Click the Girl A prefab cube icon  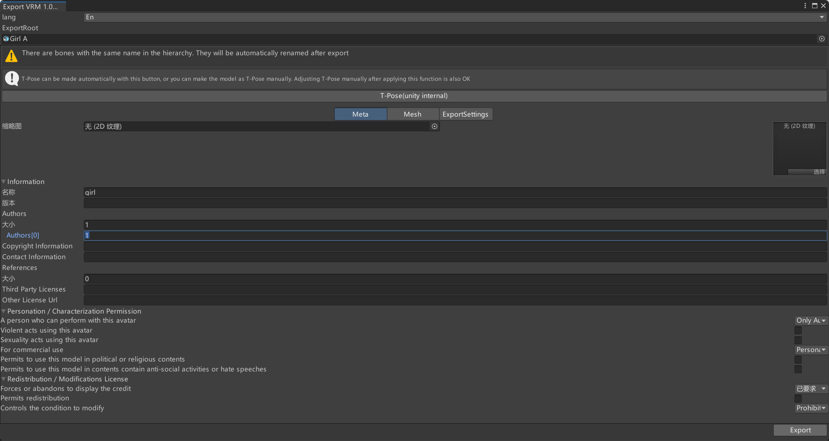tap(6, 39)
